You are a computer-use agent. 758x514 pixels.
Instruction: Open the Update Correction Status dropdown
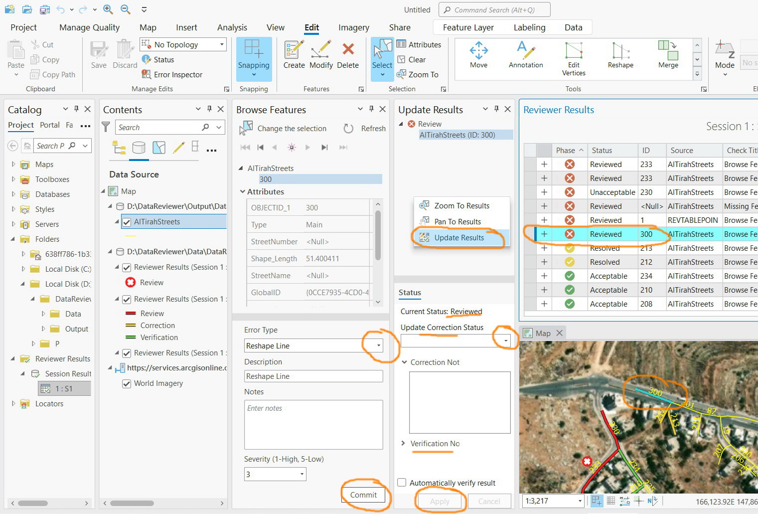pos(505,341)
